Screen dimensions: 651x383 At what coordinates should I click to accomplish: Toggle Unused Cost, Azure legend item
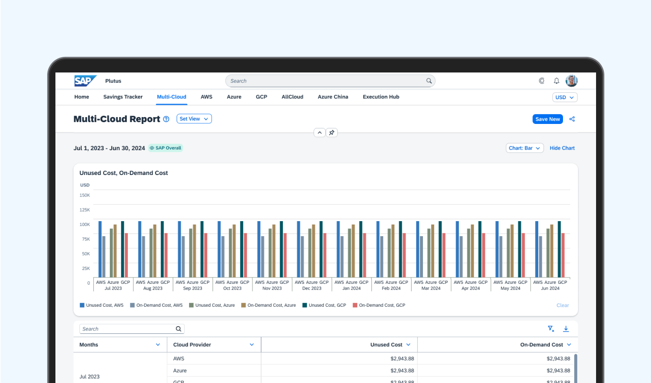click(212, 305)
